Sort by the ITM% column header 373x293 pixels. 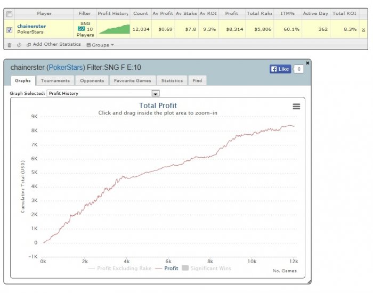(x=288, y=13)
